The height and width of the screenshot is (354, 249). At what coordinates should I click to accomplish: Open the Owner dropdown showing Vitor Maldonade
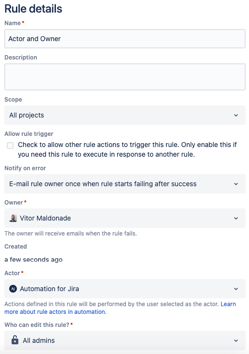tap(125, 218)
